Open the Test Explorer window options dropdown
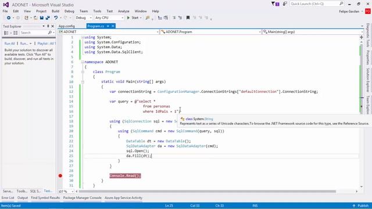Screen dimensions: 372x209 (44, 26)
